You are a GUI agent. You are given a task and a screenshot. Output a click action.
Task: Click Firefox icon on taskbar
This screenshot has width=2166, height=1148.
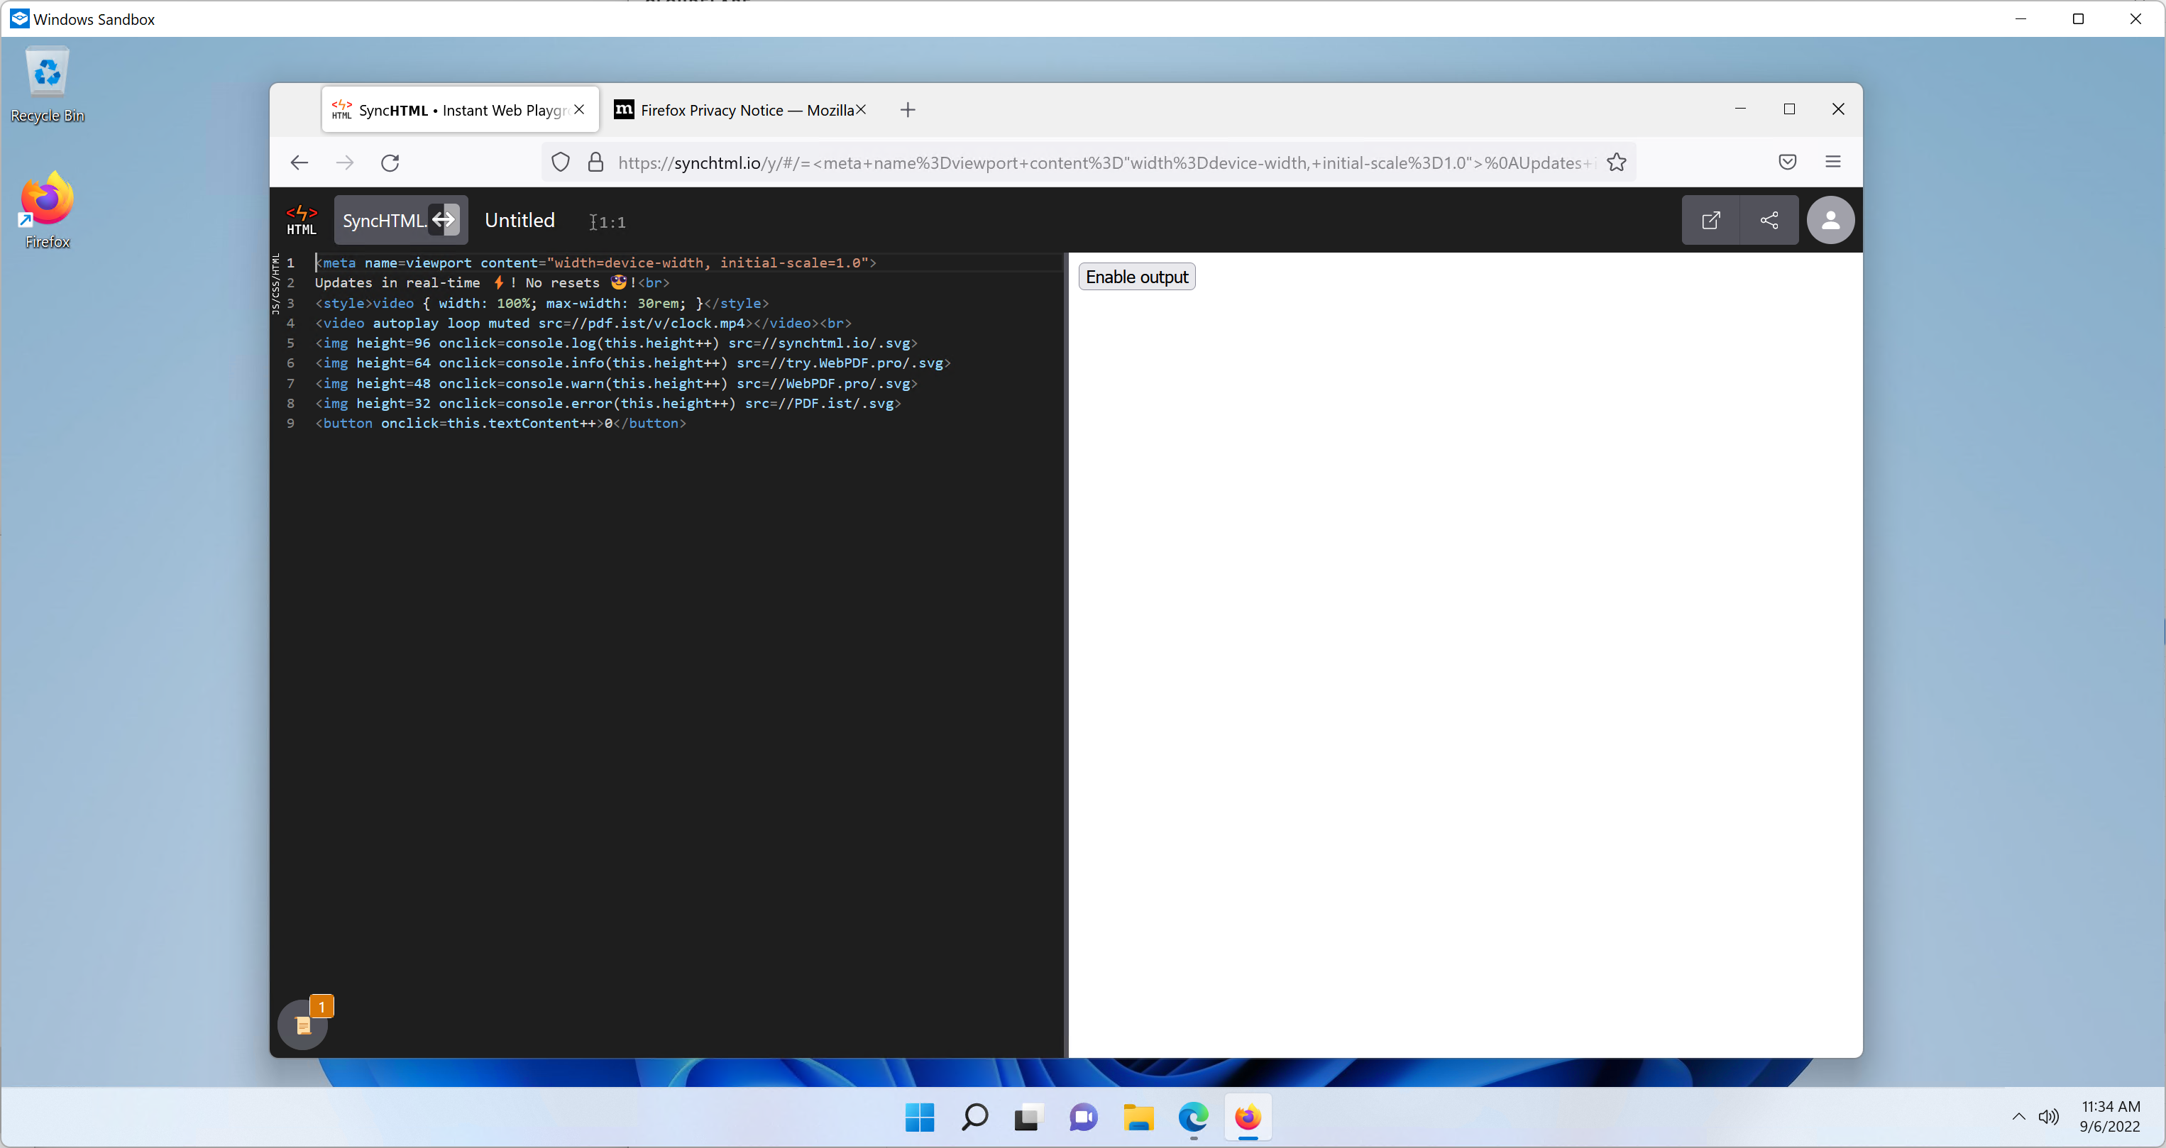click(x=1248, y=1117)
